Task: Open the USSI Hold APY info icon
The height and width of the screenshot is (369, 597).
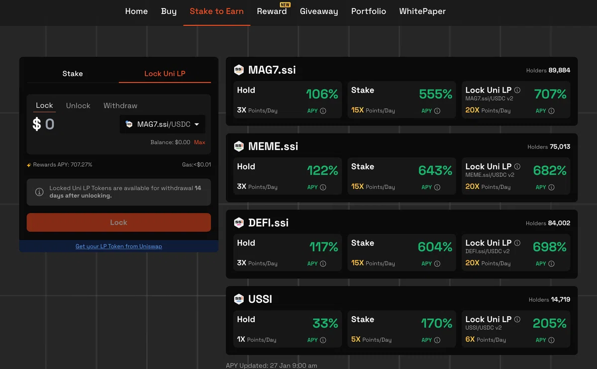Action: [x=323, y=340]
